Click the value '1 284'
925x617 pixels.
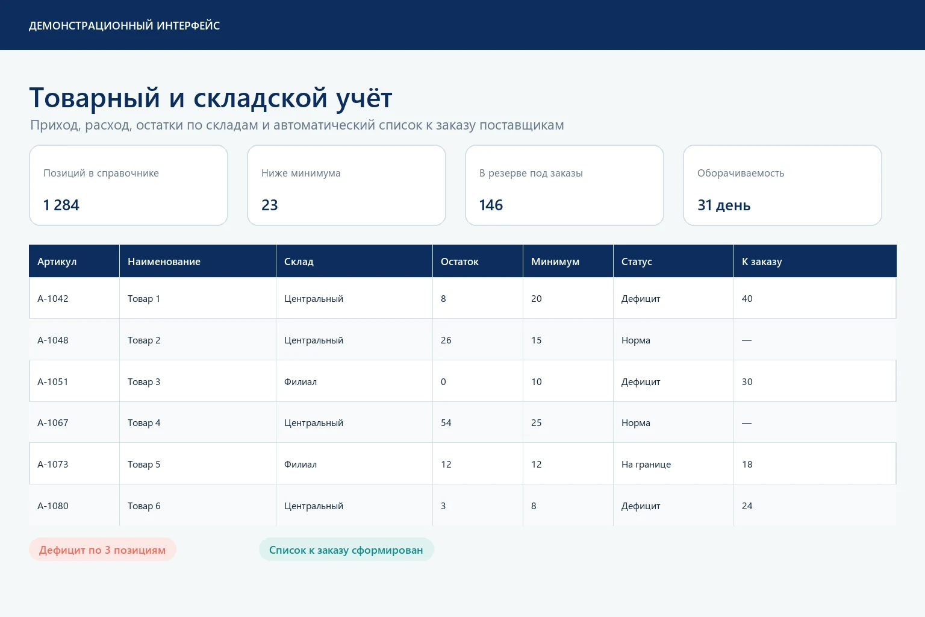[x=61, y=205]
